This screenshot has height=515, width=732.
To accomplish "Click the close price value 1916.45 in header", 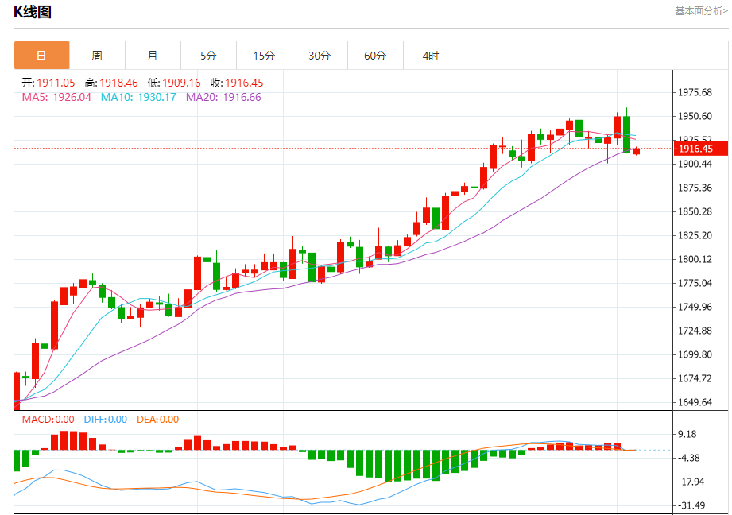I will [244, 83].
